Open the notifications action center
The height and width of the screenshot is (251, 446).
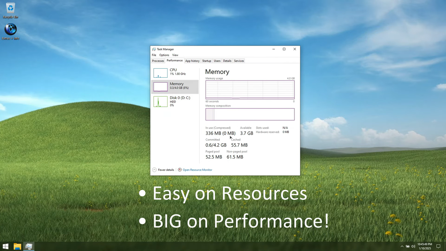pos(438,246)
